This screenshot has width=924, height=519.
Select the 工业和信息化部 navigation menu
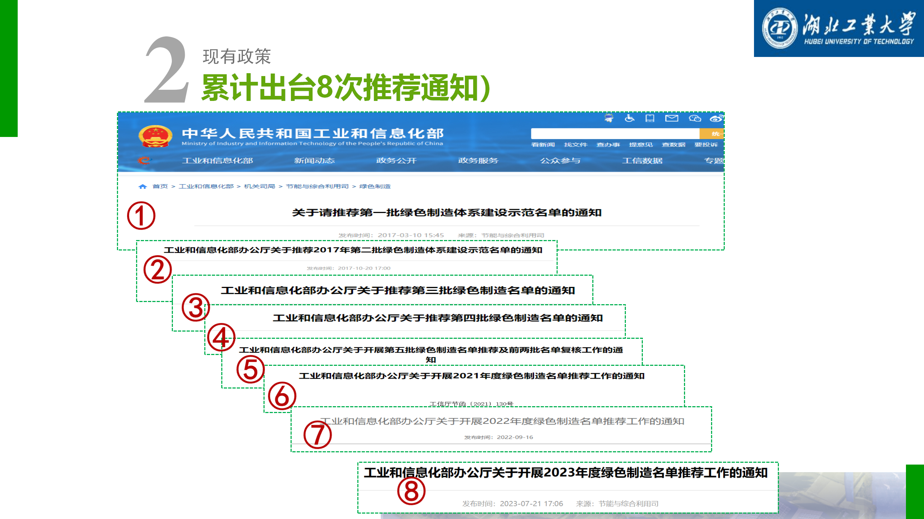pos(218,160)
